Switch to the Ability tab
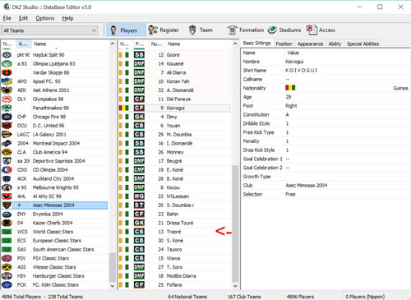This screenshot has height=300, width=411. [335, 44]
